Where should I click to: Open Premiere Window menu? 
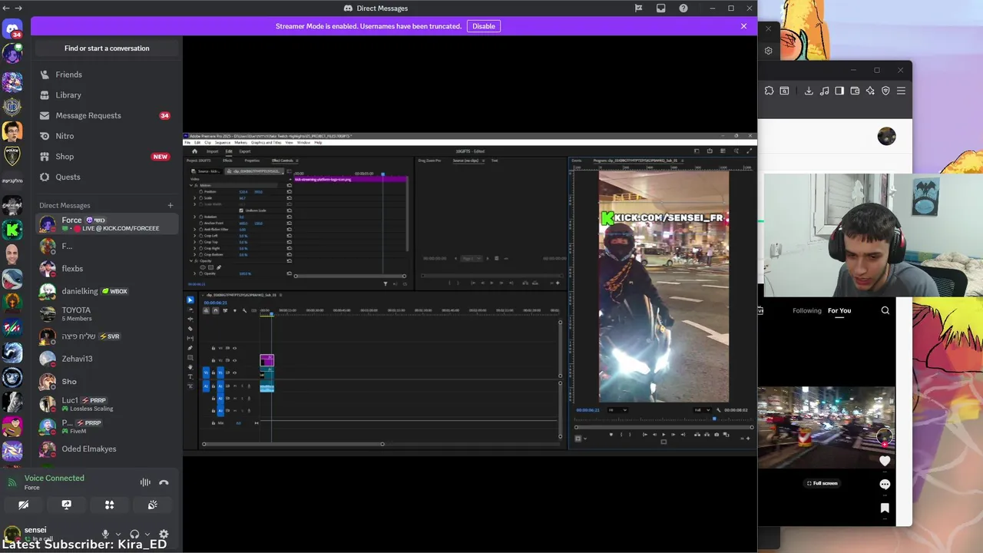tap(303, 142)
